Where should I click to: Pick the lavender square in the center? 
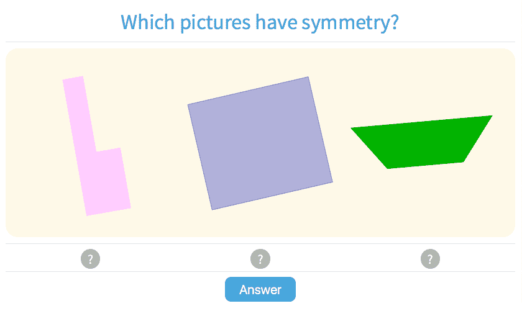[x=260, y=143]
